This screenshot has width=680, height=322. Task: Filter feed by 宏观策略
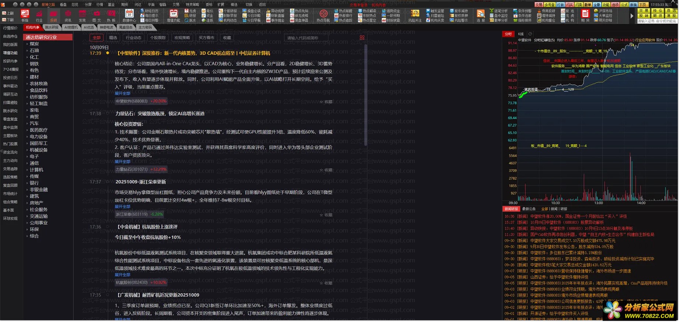pyautogui.click(x=182, y=38)
